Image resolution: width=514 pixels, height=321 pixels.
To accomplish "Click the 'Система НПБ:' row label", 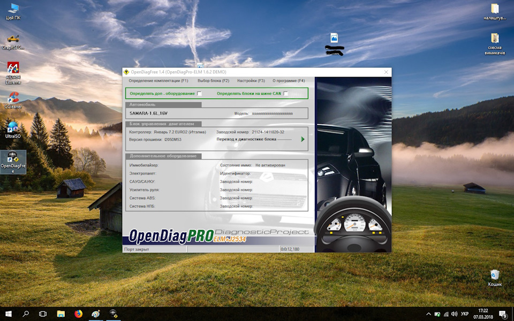I will [142, 207].
